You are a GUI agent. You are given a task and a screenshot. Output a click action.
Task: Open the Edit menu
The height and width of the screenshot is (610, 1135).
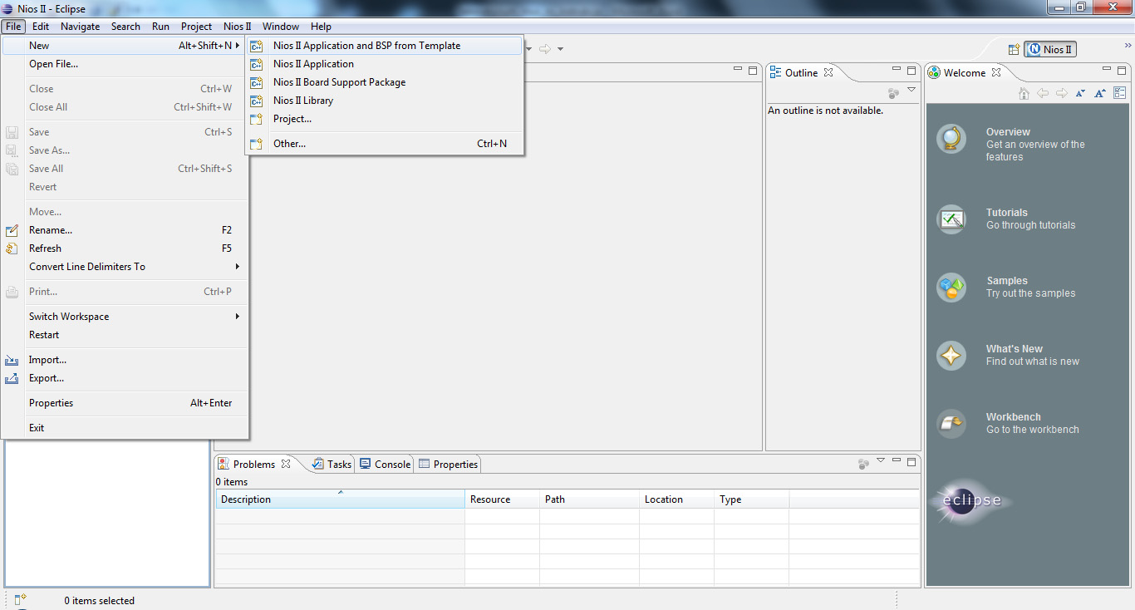tap(41, 27)
